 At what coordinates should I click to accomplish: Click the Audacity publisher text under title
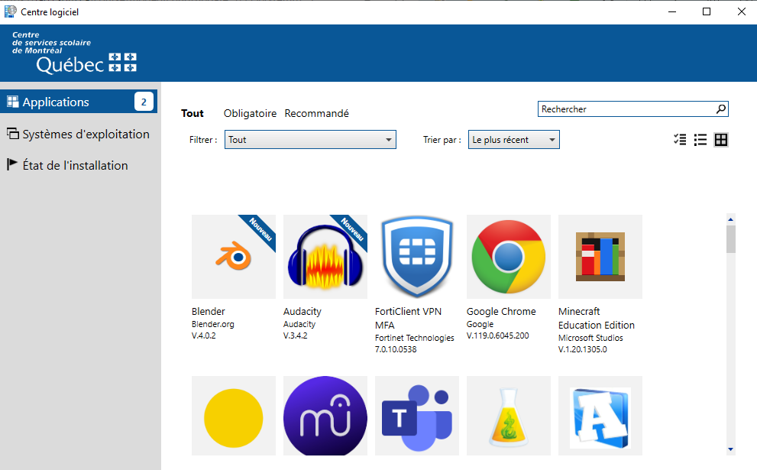click(299, 324)
